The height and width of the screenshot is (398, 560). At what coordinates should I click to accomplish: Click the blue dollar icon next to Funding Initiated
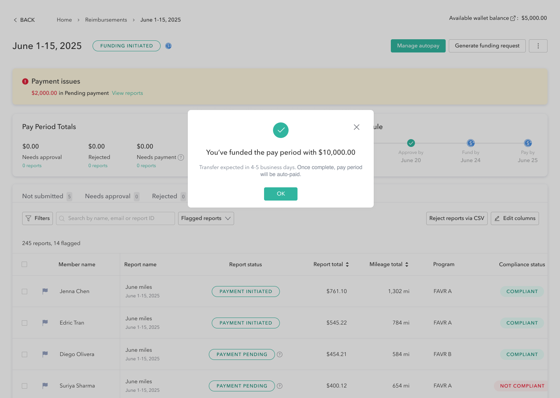[x=168, y=46]
